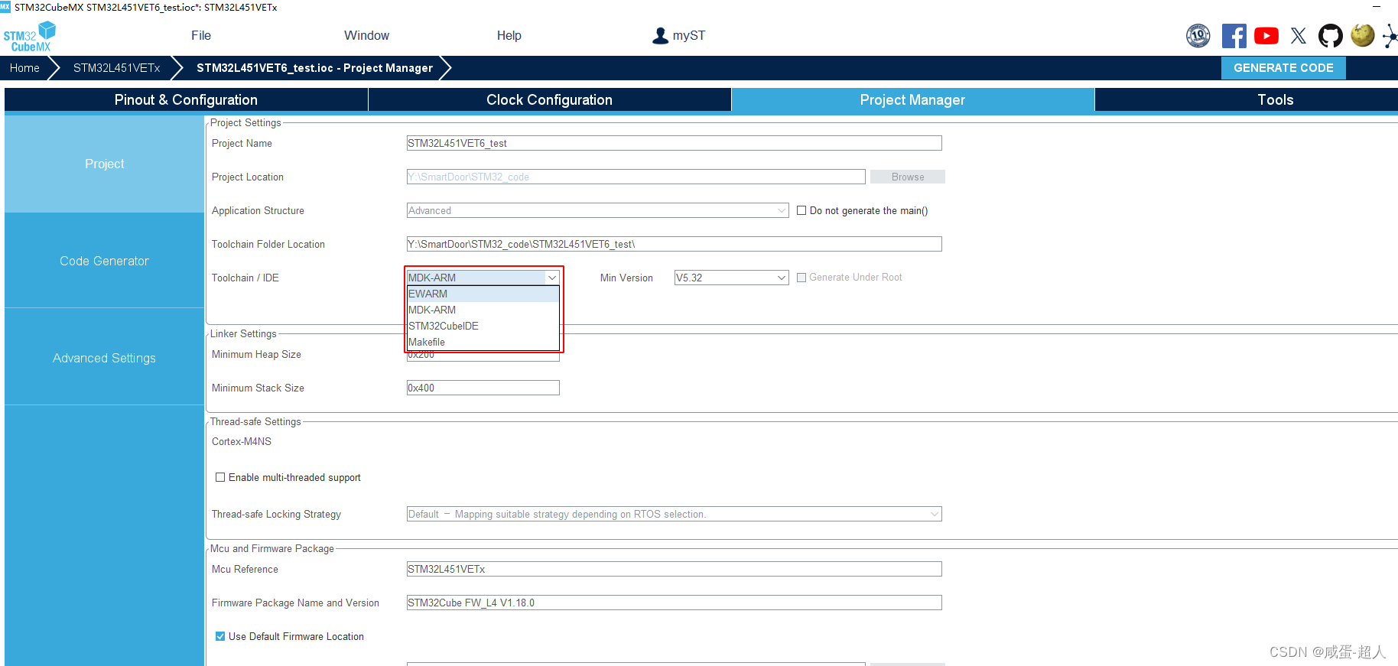1398x666 pixels.
Task: Choose MDK-ARM from toolchain list
Action: (x=483, y=310)
